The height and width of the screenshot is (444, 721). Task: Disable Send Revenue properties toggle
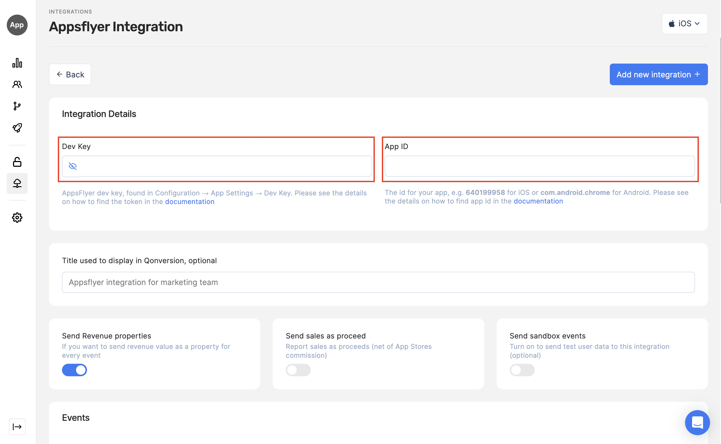74,370
